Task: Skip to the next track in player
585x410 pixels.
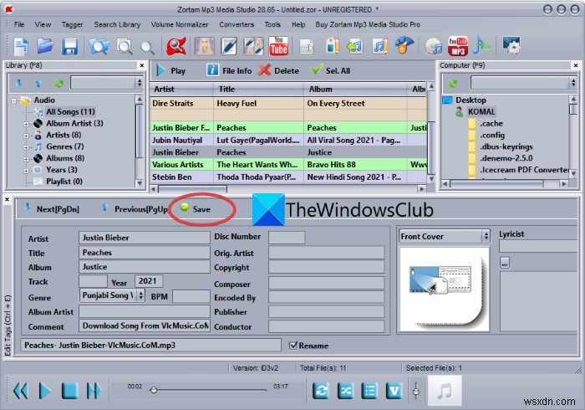Action: [x=94, y=391]
